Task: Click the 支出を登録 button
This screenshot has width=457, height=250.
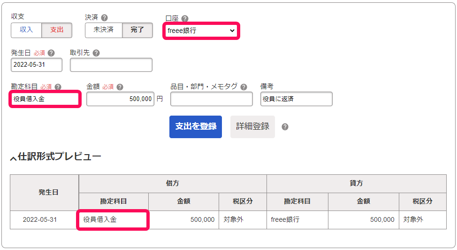Action: click(196, 127)
